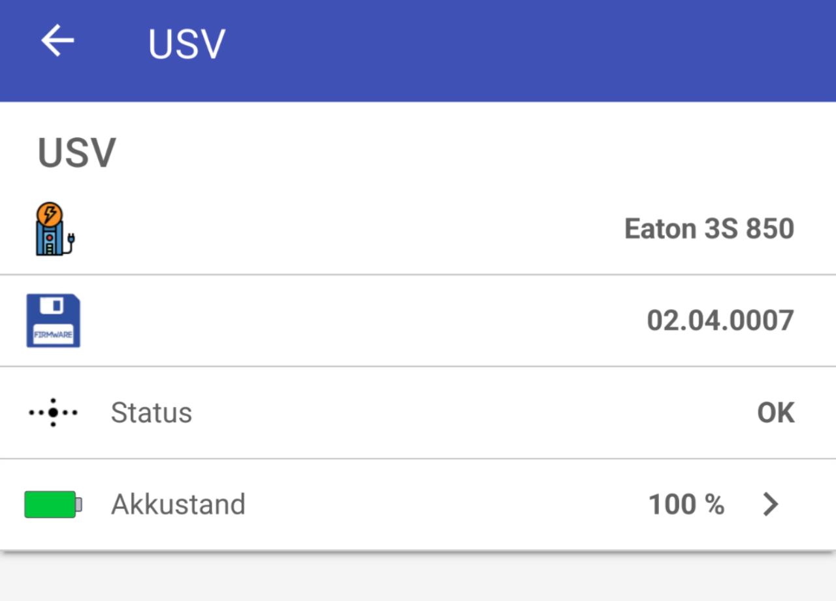Screen dimensions: 836x601
Task: Click the 100 % battery level value
Action: (x=686, y=504)
